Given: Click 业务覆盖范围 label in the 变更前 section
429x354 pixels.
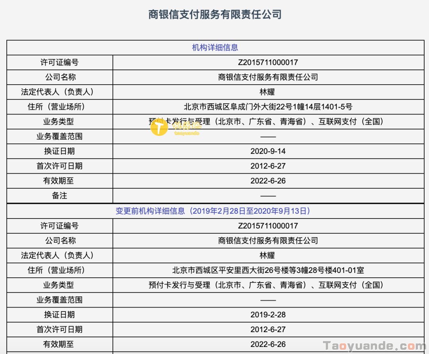Looking at the screenshot, I should (x=59, y=300).
